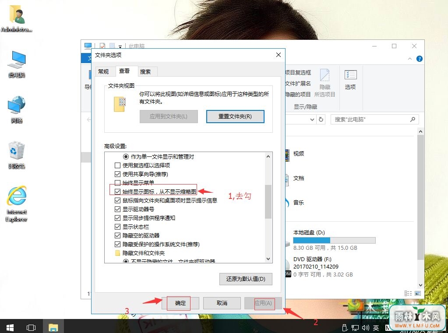Toggle 隐藏受保护的操作系统文件(推荐) checkbox
The width and height of the screenshot is (448, 333).
coord(117,244)
